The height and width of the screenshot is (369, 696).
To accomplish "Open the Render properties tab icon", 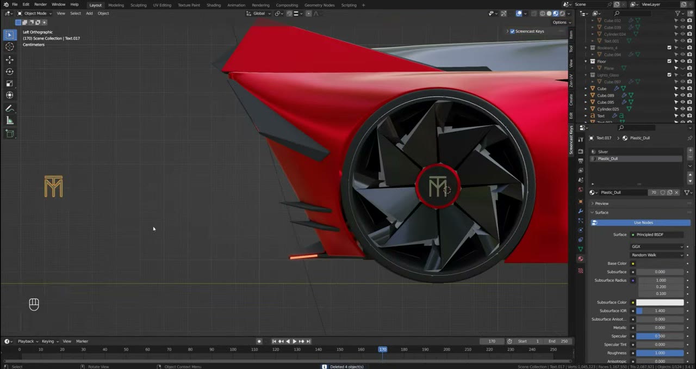I will click(581, 151).
